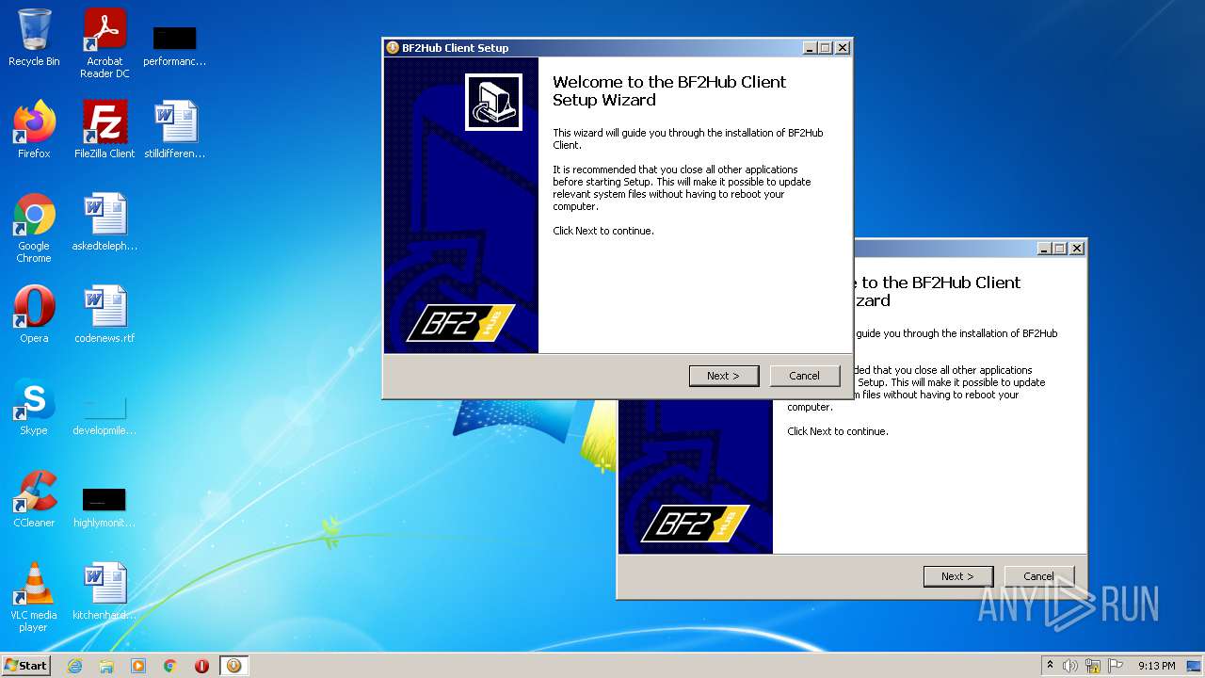The image size is (1205, 678).
Task: Close the background setup window
Action: coord(1077,249)
